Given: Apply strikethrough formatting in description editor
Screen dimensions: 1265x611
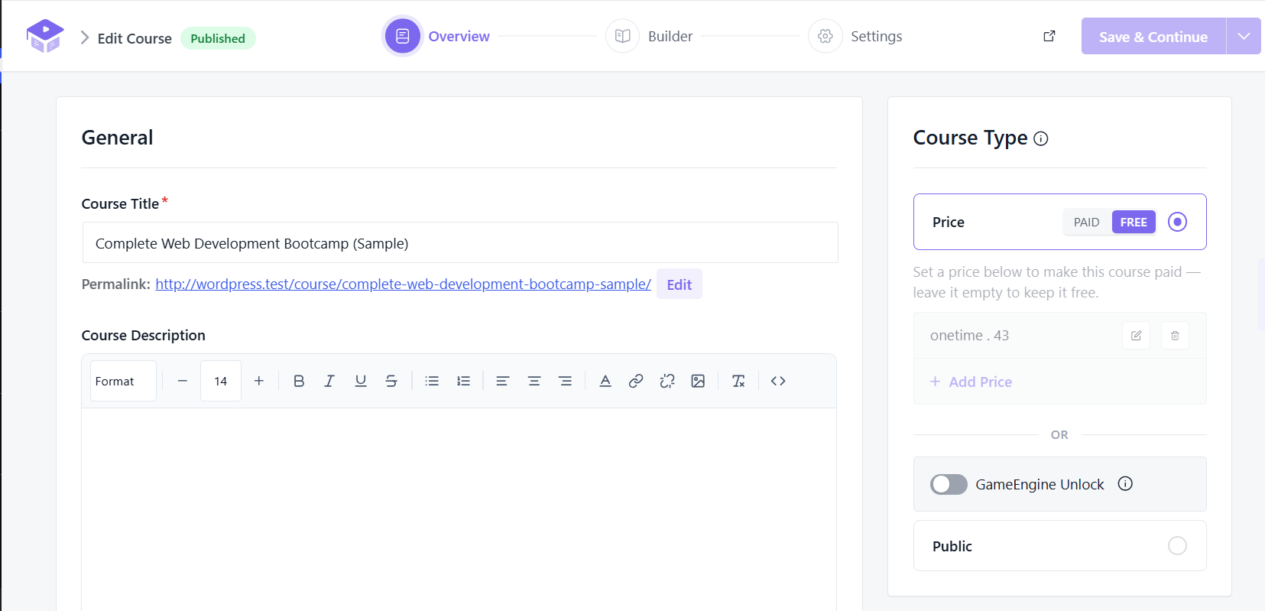Looking at the screenshot, I should (391, 381).
